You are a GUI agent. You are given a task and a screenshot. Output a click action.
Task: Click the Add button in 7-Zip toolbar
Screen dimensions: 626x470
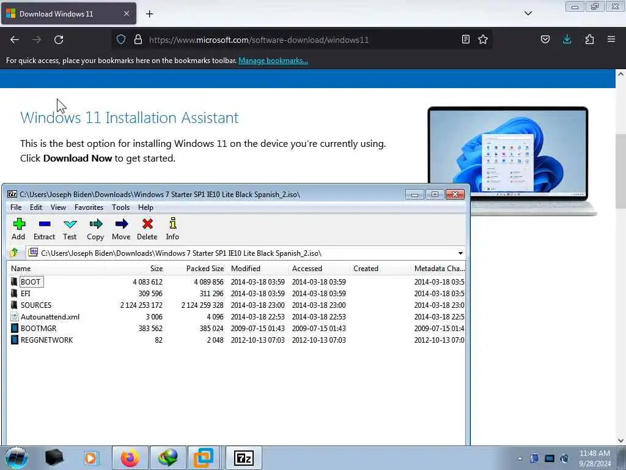tap(18, 229)
